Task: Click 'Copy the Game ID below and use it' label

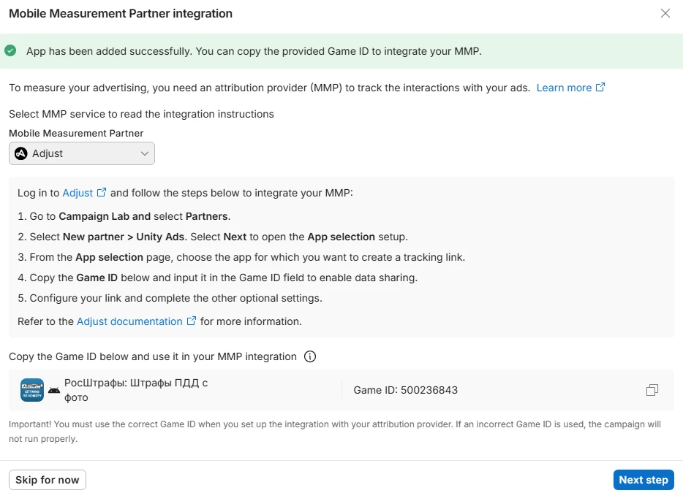Action: [152, 357]
